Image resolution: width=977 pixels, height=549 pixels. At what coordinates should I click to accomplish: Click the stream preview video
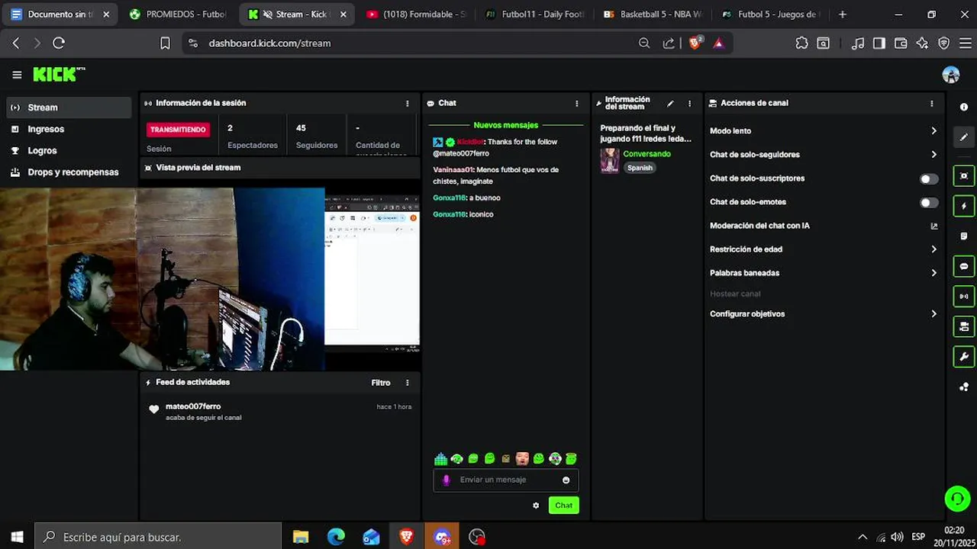pyautogui.click(x=210, y=279)
